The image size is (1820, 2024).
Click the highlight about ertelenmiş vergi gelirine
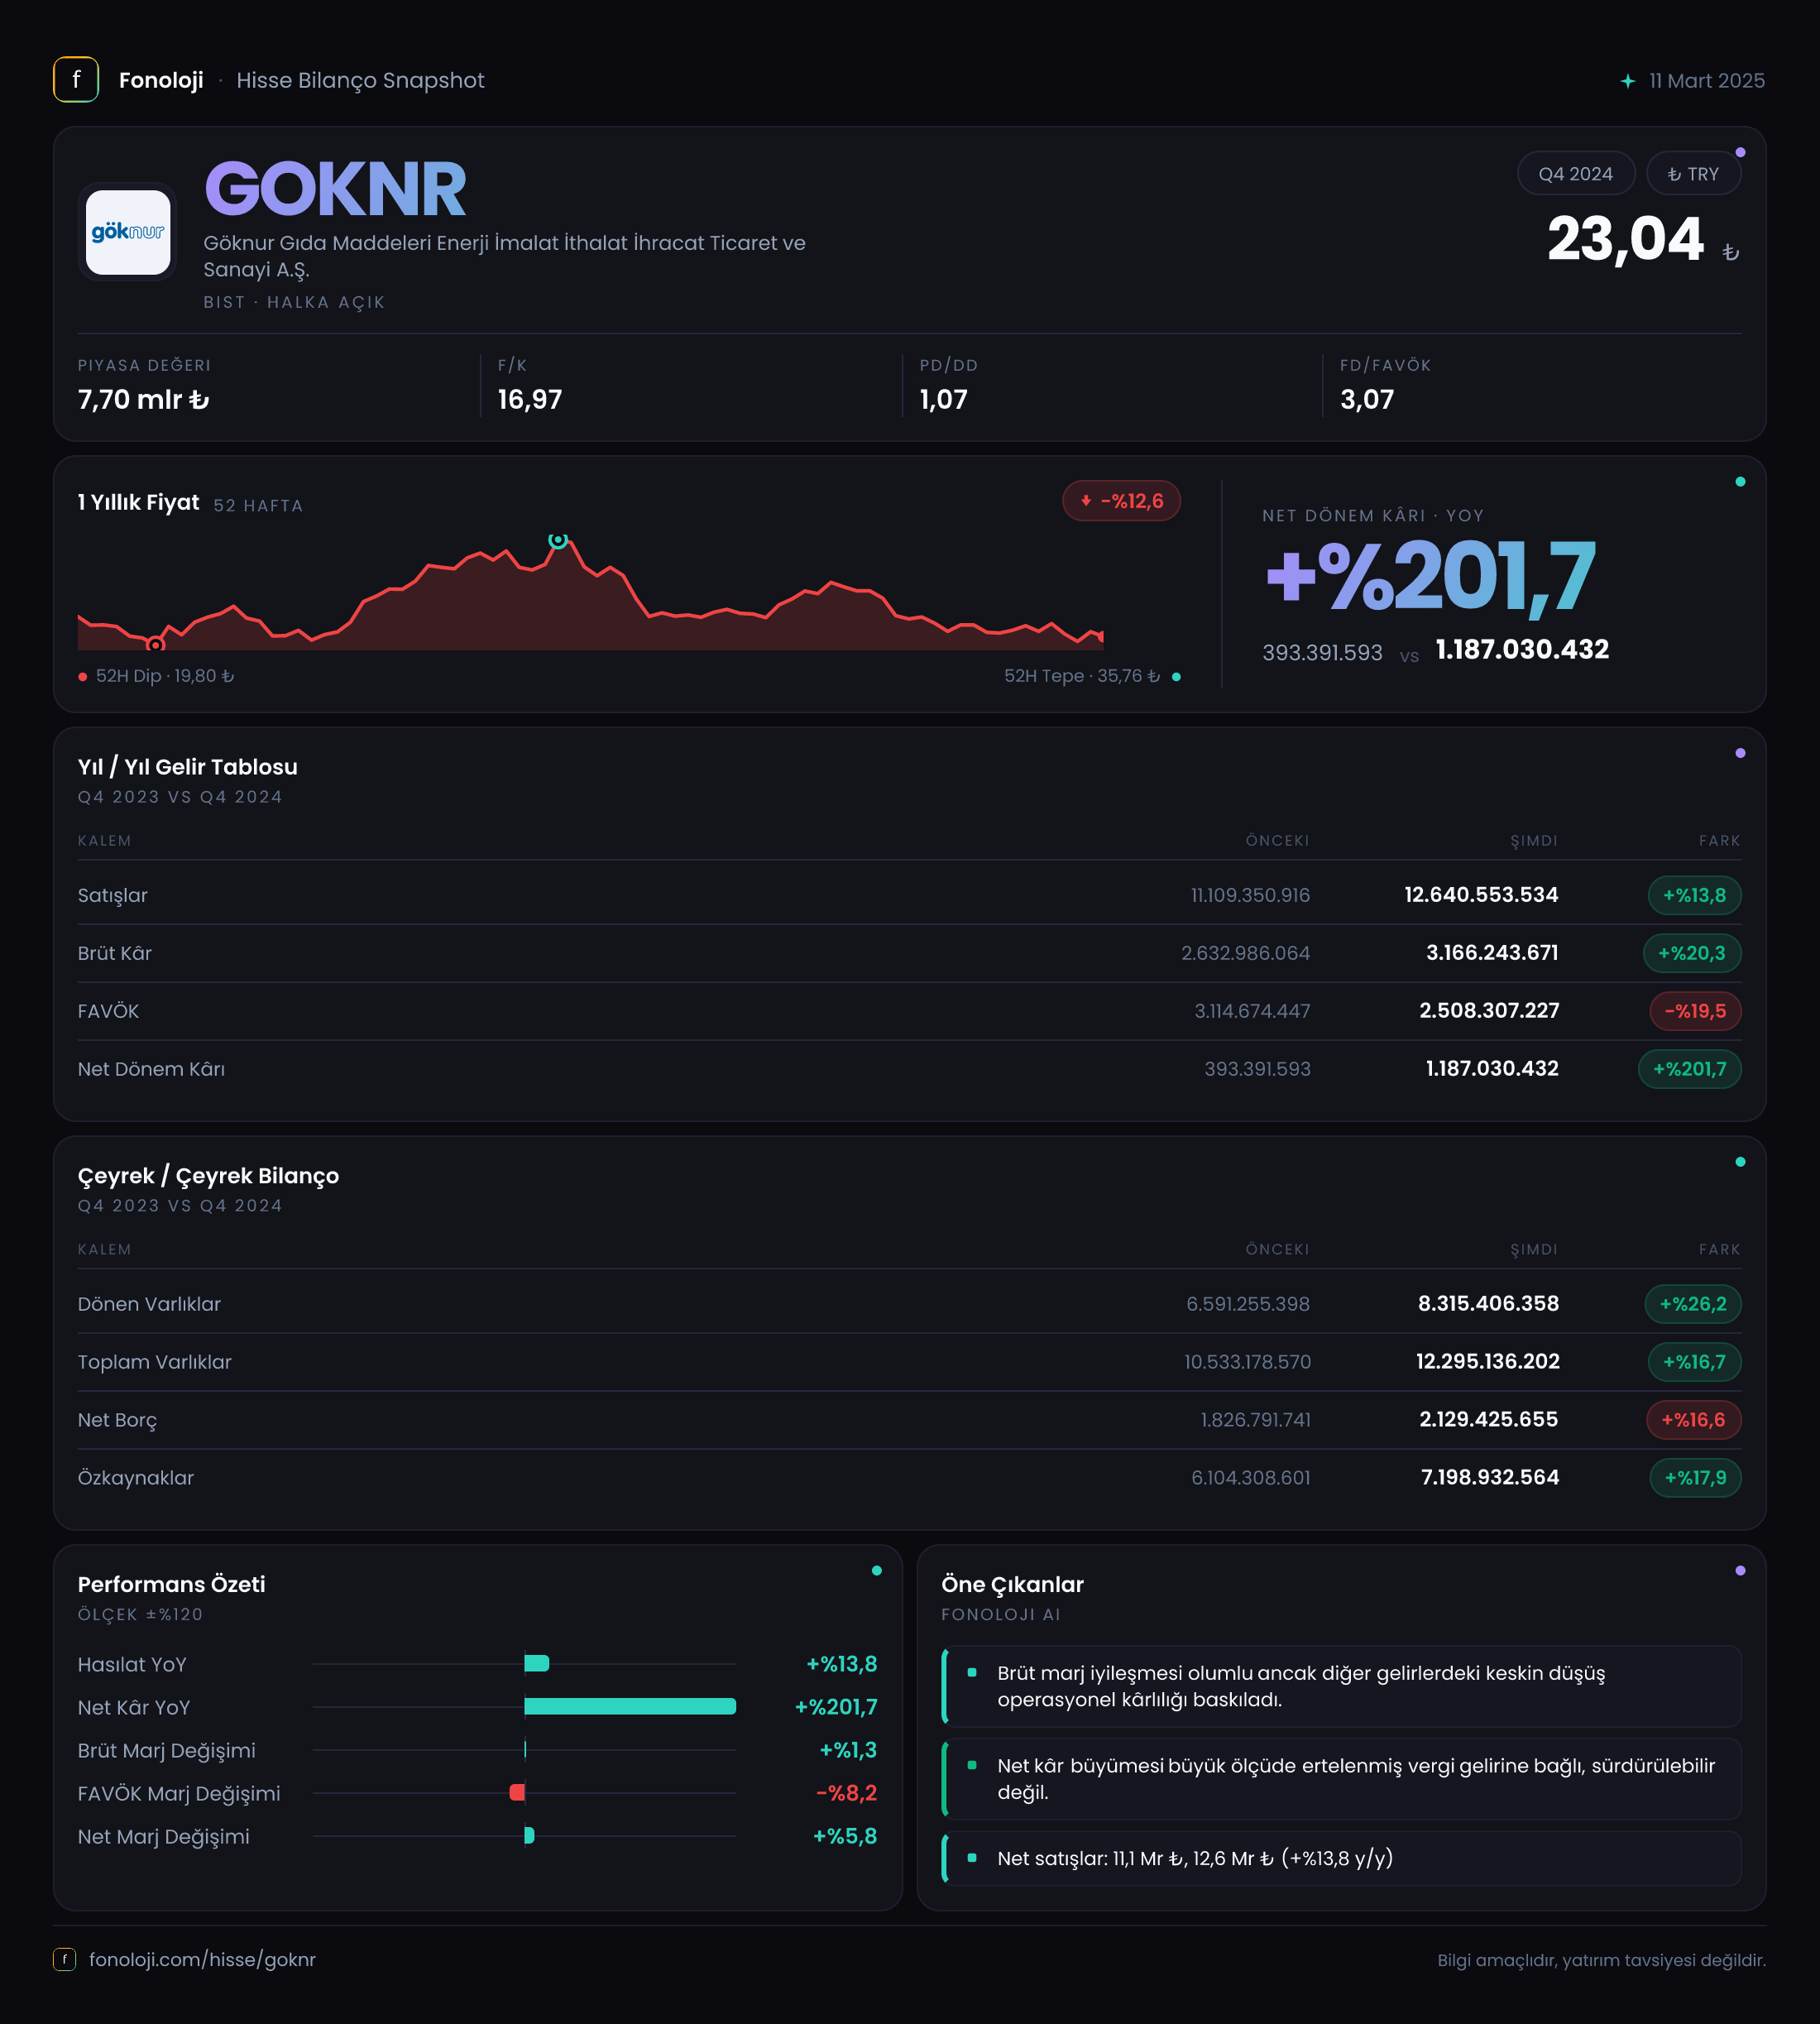tap(1341, 1779)
